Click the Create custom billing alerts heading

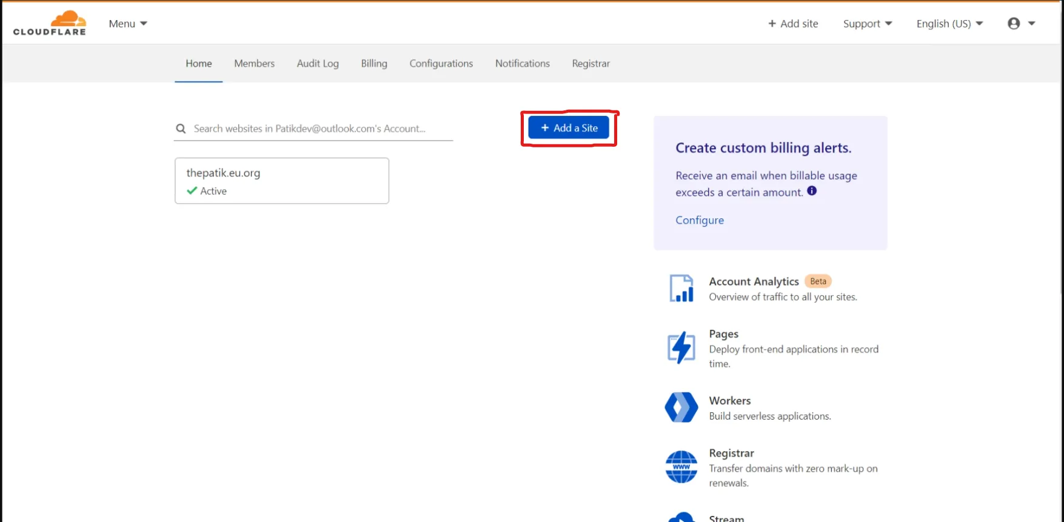point(763,148)
